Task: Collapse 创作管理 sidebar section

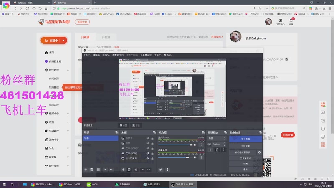Action: pos(68,70)
